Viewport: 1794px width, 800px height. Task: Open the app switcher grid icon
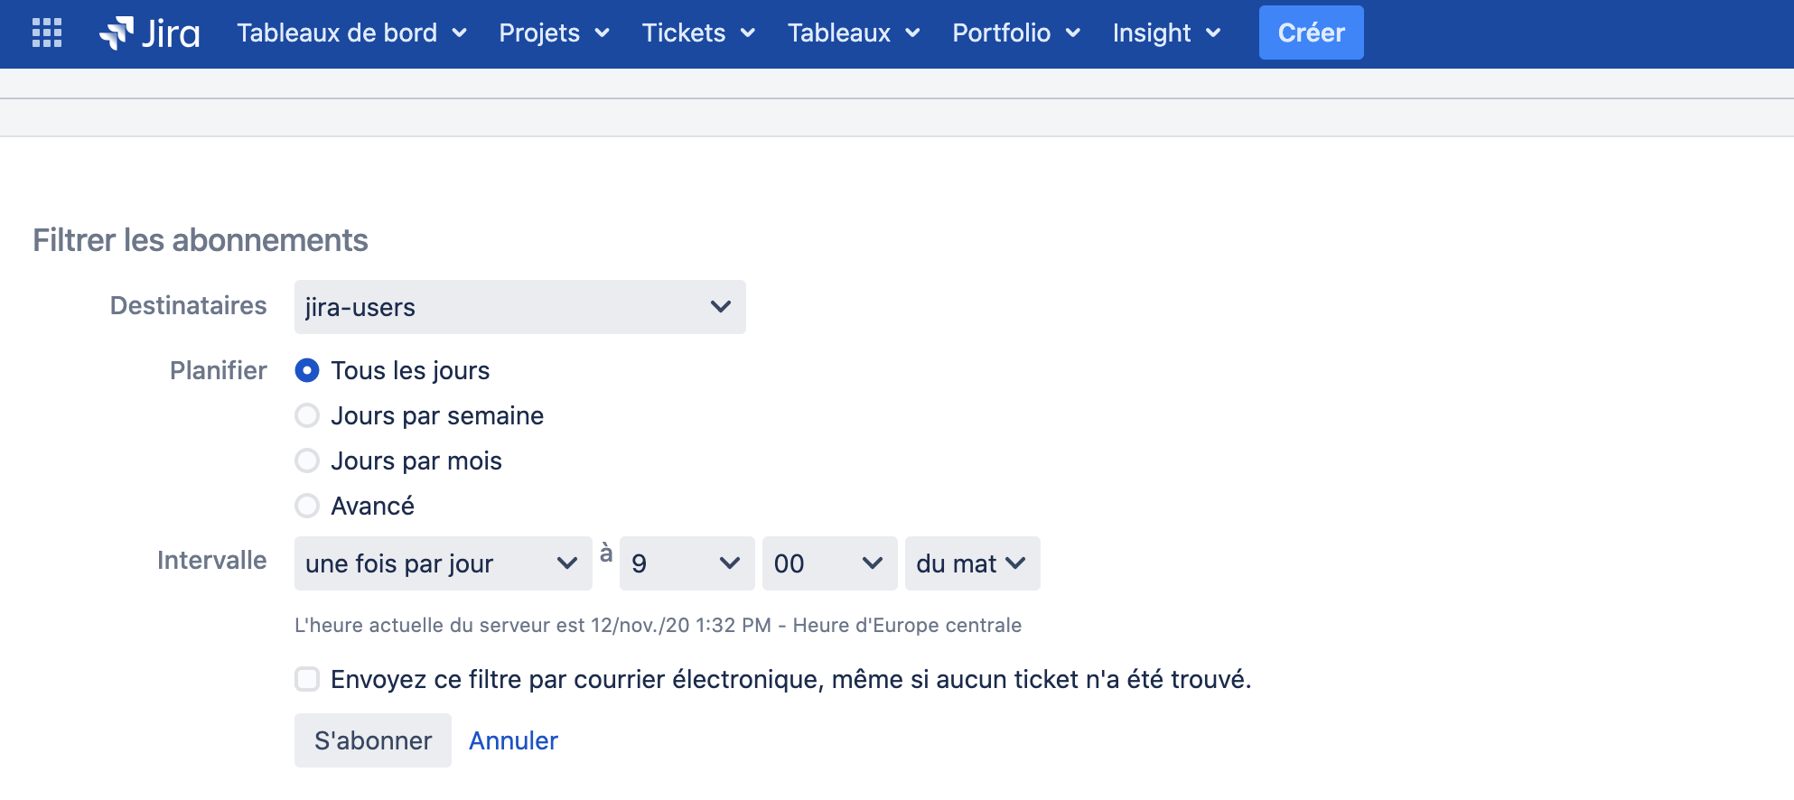pyautogui.click(x=47, y=33)
